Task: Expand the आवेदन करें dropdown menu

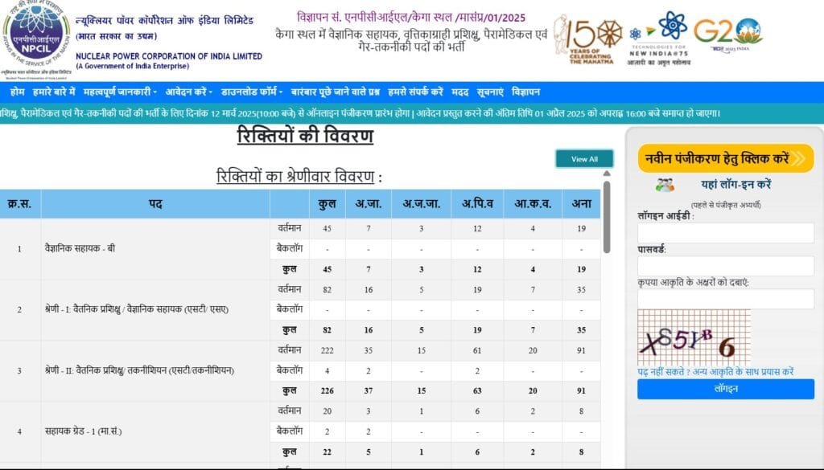Action: [x=189, y=92]
